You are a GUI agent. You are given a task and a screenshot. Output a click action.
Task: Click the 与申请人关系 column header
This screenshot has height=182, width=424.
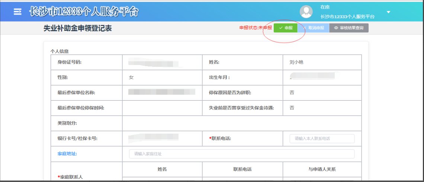[322, 169]
